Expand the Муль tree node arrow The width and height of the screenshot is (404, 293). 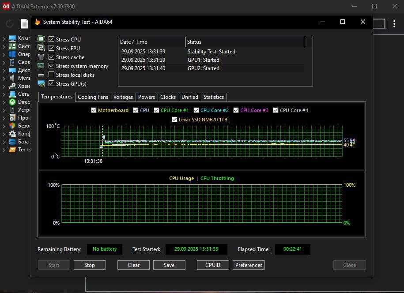pos(4,78)
